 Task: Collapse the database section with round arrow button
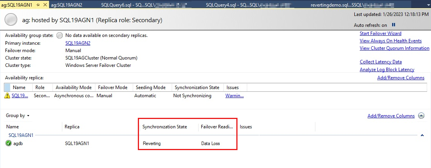(421, 116)
